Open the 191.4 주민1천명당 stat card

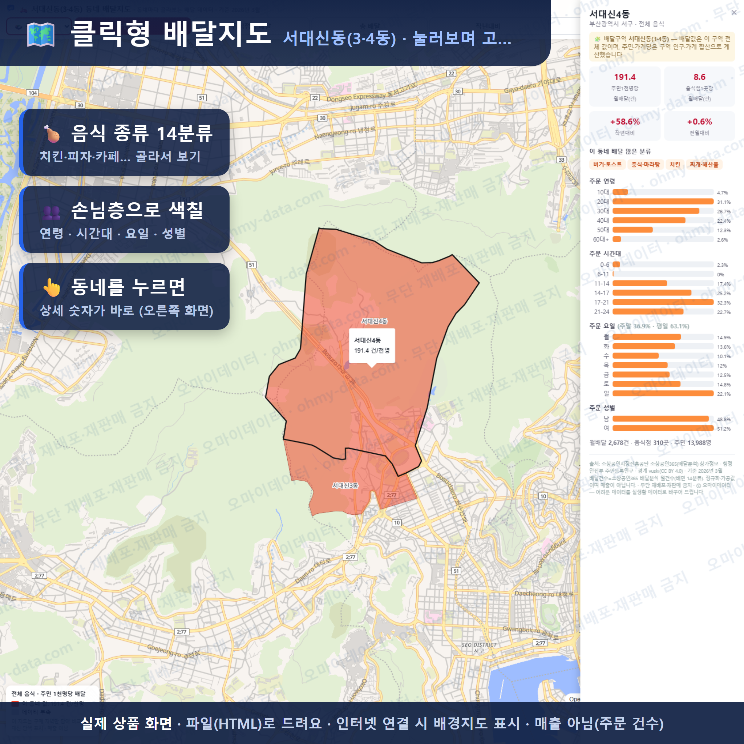(x=624, y=87)
